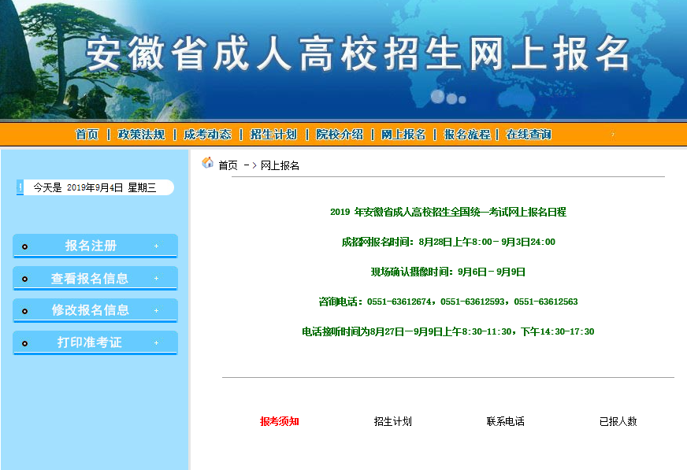The image size is (687, 470).
Task: Click the small icon before today's date banner
Action: pos(20,187)
